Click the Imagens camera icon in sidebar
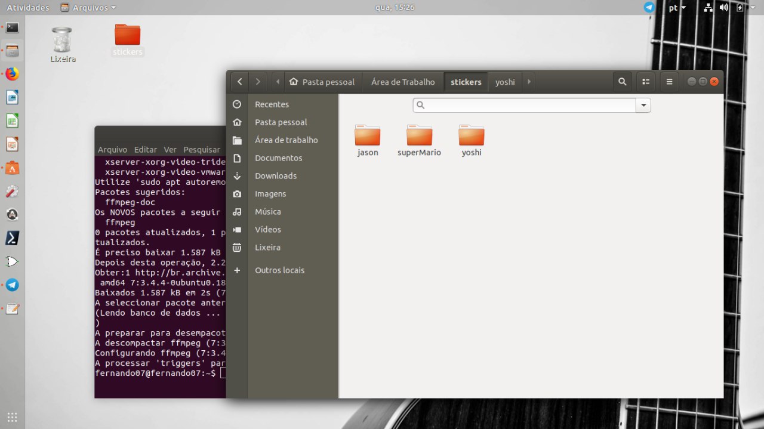Viewport: 764px width, 429px height. tap(237, 194)
